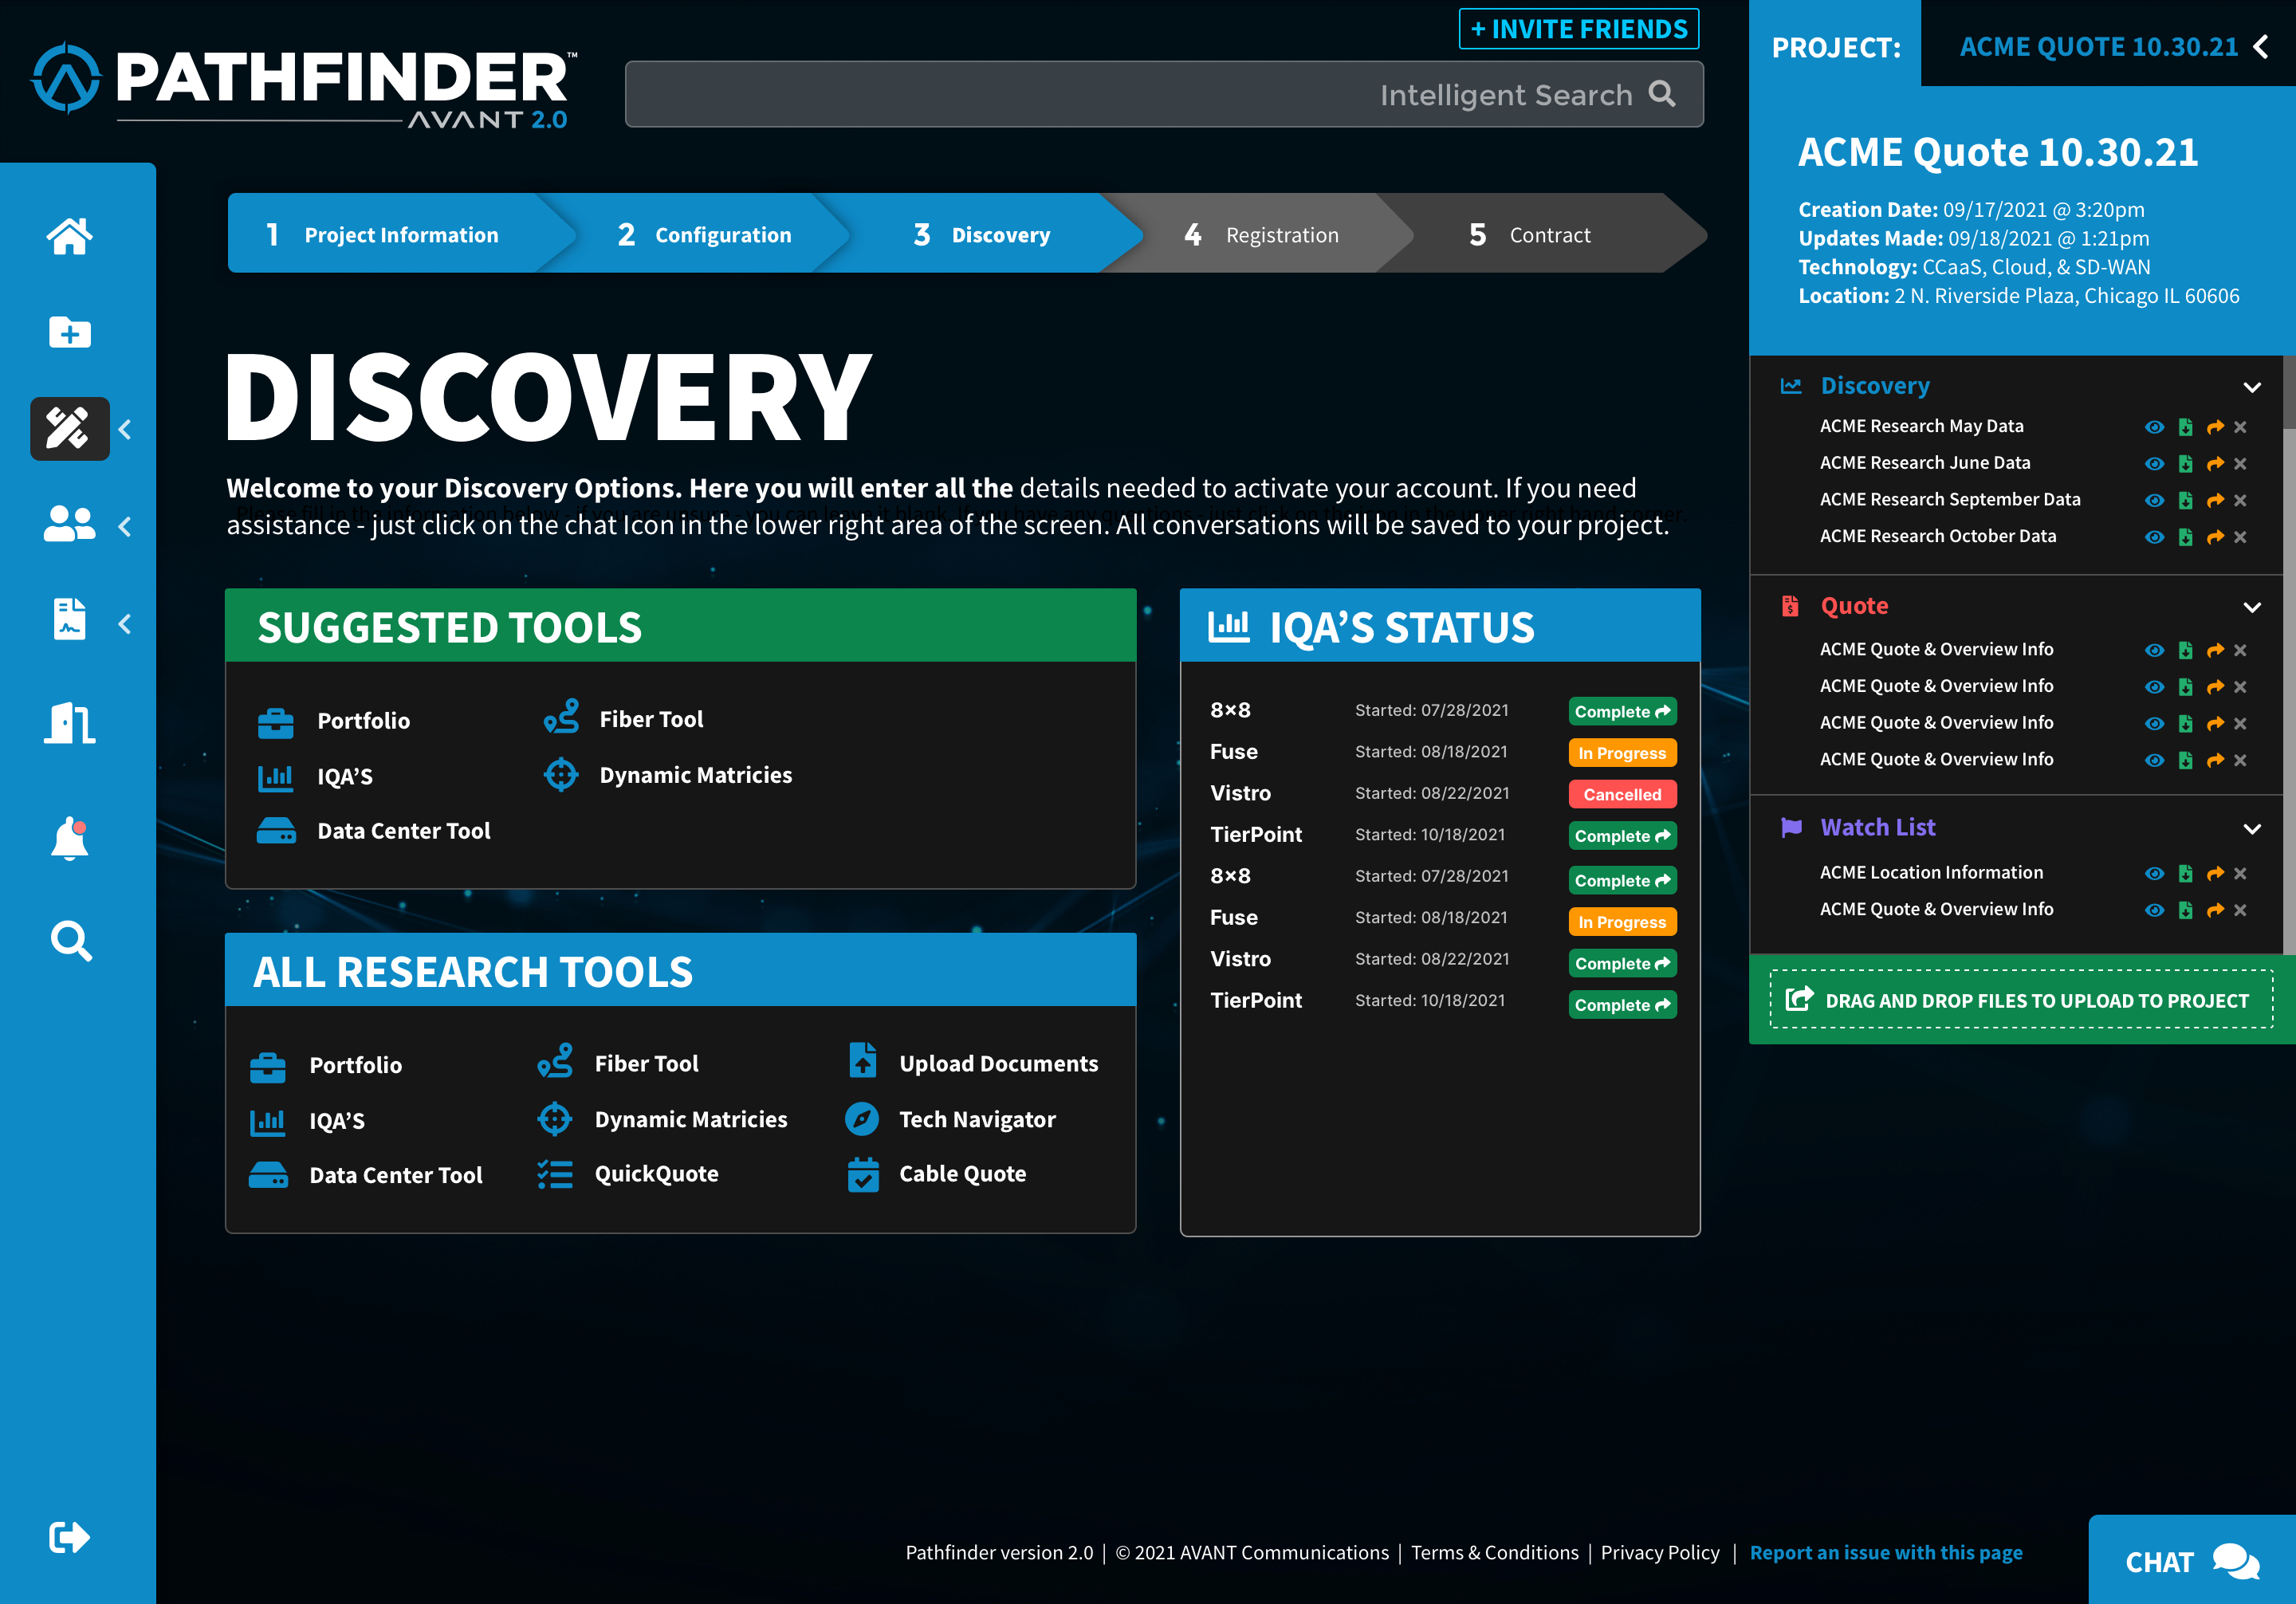The image size is (2296, 1604).
Task: Go to step 4 Registration
Action: 1262,234
